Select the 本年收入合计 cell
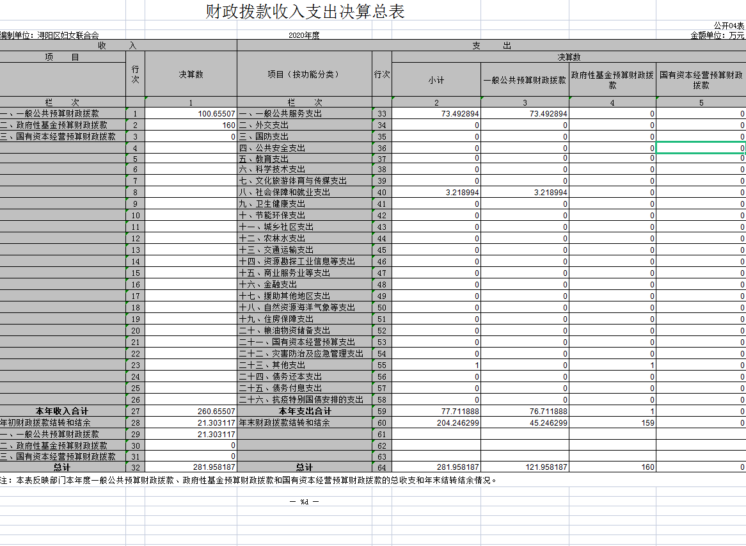This screenshot has height=546, width=746. tap(62, 411)
